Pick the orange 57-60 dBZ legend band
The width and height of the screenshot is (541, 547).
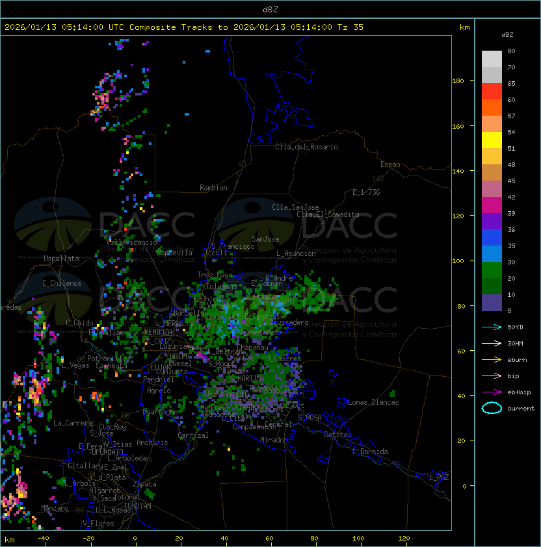[492, 108]
